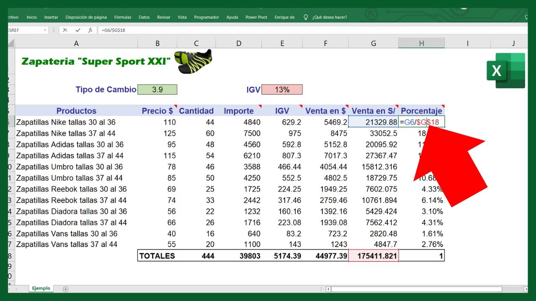
Task: Select column B header
Action: (x=157, y=43)
